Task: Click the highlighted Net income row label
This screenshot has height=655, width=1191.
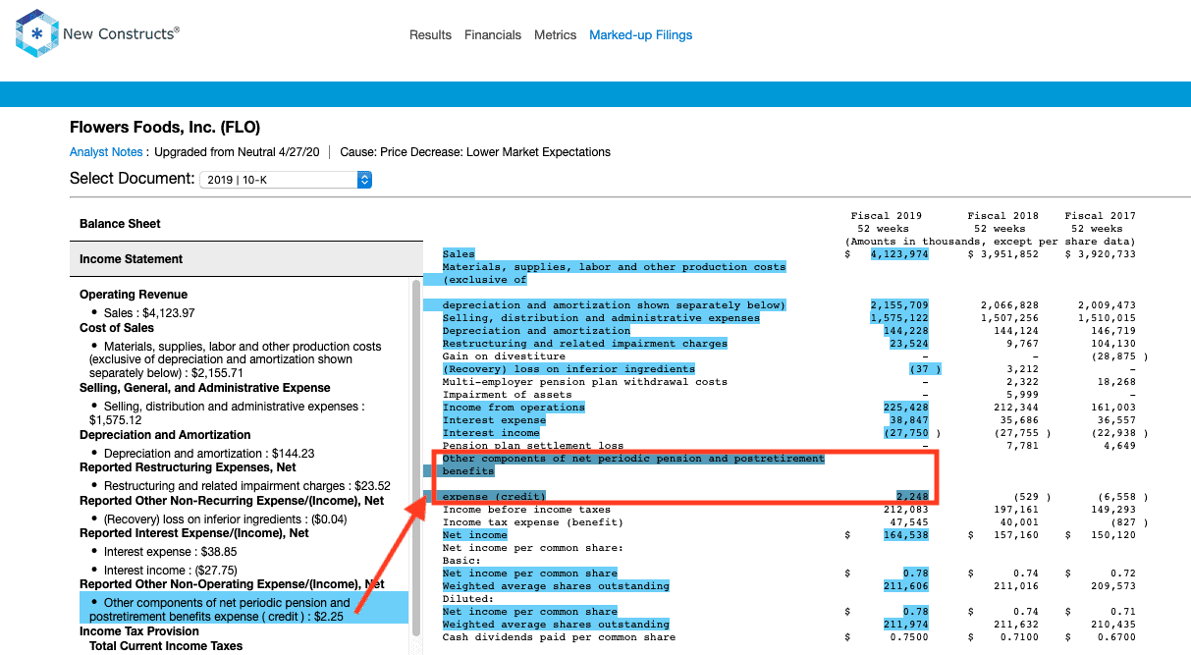Action: click(x=475, y=535)
